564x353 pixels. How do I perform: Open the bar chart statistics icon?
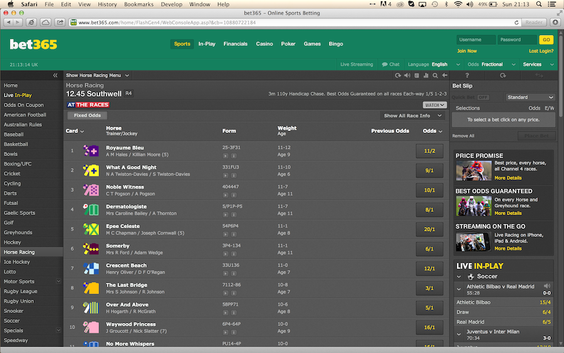pyautogui.click(x=426, y=75)
